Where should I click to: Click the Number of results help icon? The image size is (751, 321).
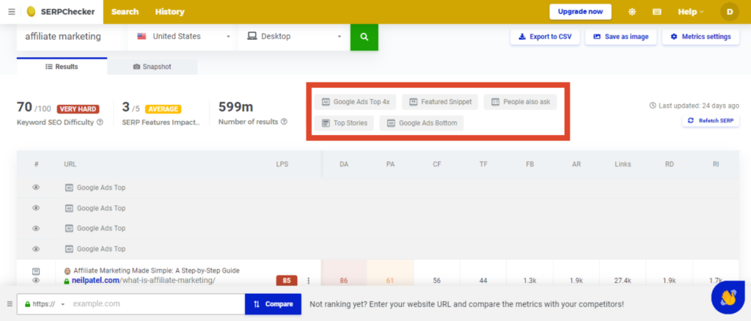[x=284, y=122]
